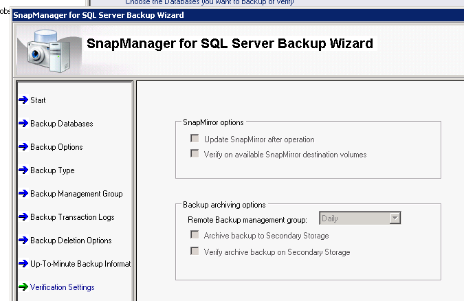
Task: Enable Update SnapMirror after operation checkbox
Action: (x=195, y=139)
